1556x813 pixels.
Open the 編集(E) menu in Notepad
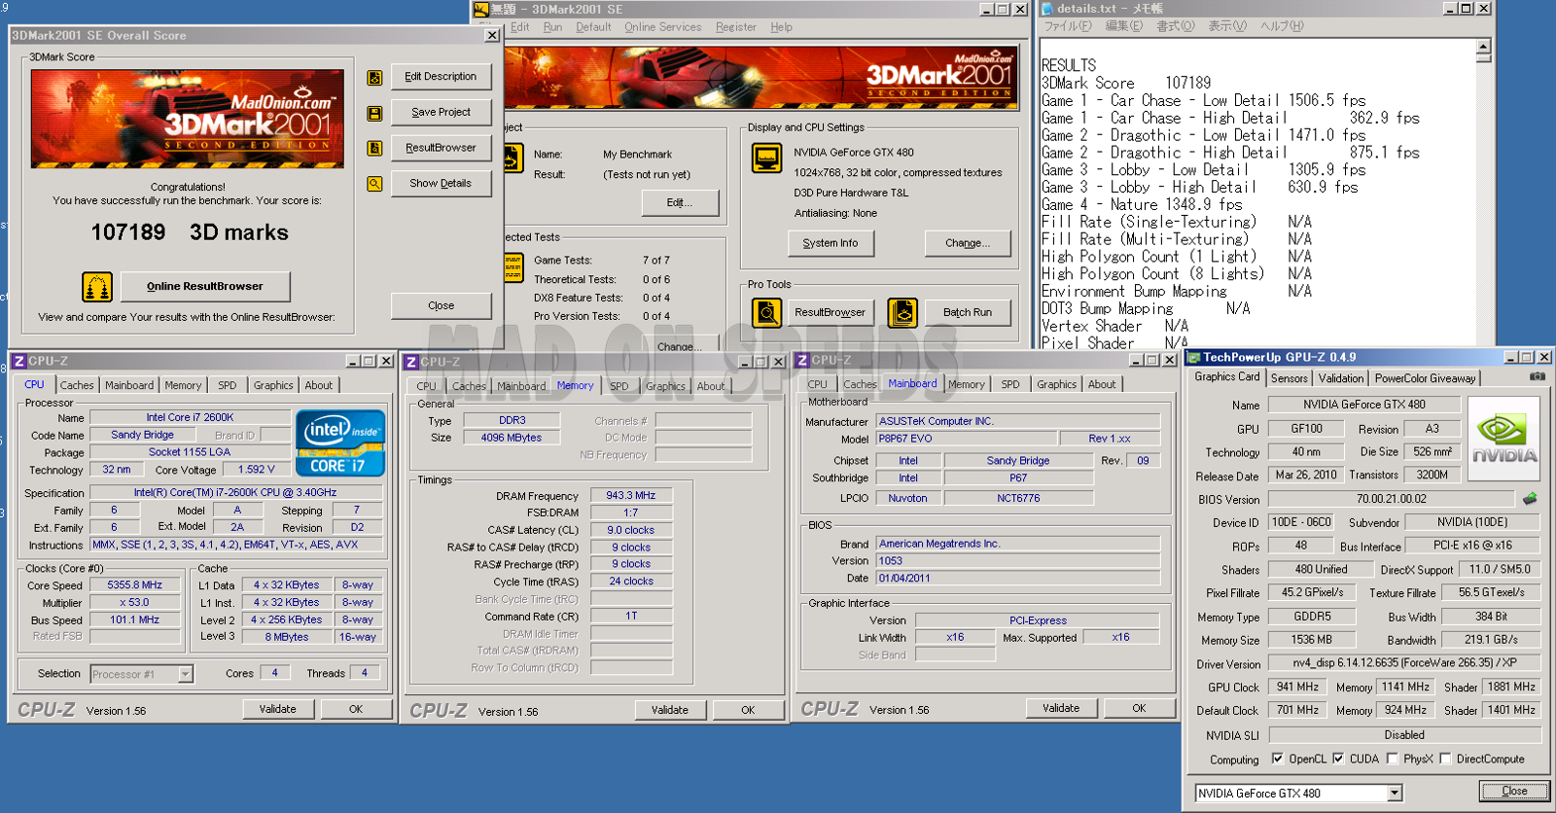click(x=1123, y=26)
